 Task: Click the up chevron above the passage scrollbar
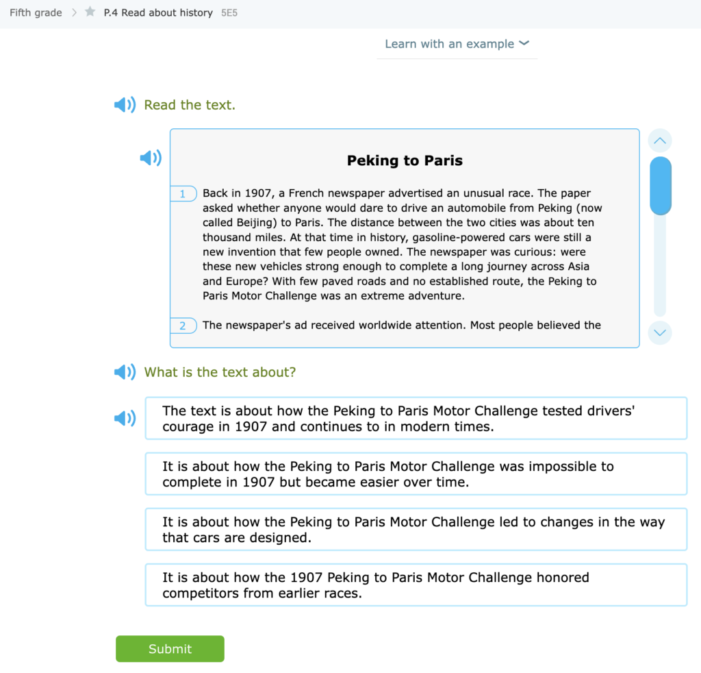pyautogui.click(x=659, y=140)
